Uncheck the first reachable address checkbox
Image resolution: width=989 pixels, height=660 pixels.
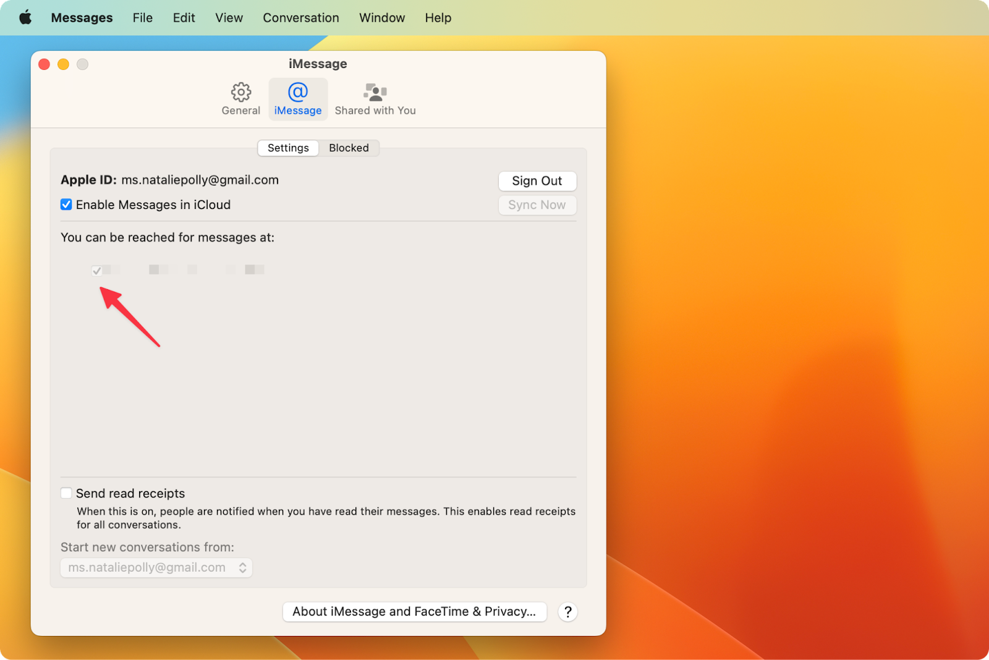tap(98, 270)
